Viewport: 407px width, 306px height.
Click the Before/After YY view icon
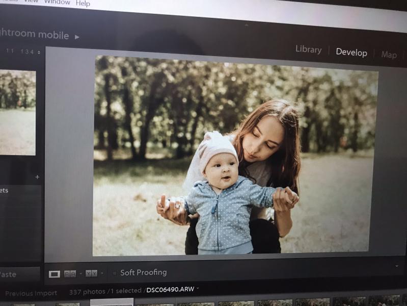click(91, 273)
